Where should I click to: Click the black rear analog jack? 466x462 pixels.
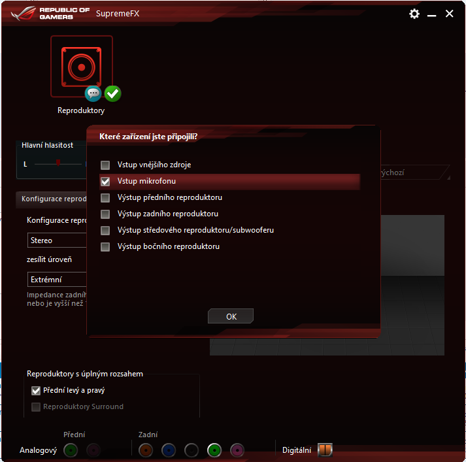[191, 450]
